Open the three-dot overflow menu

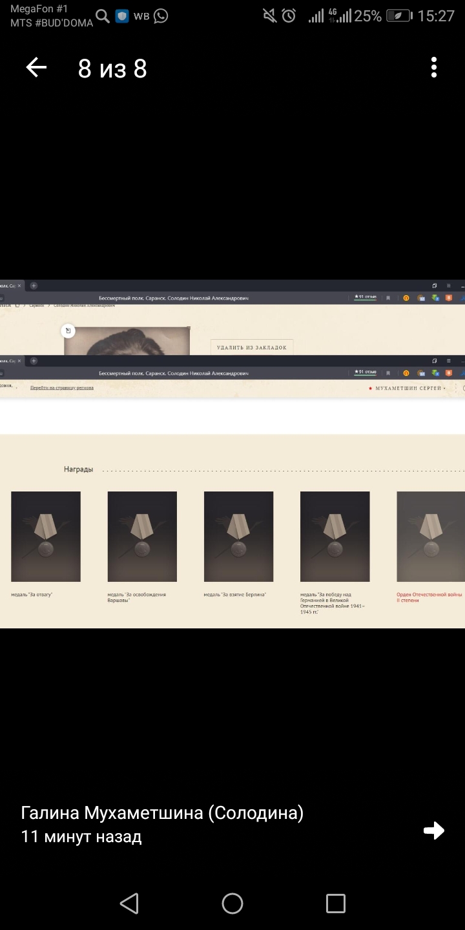[434, 68]
